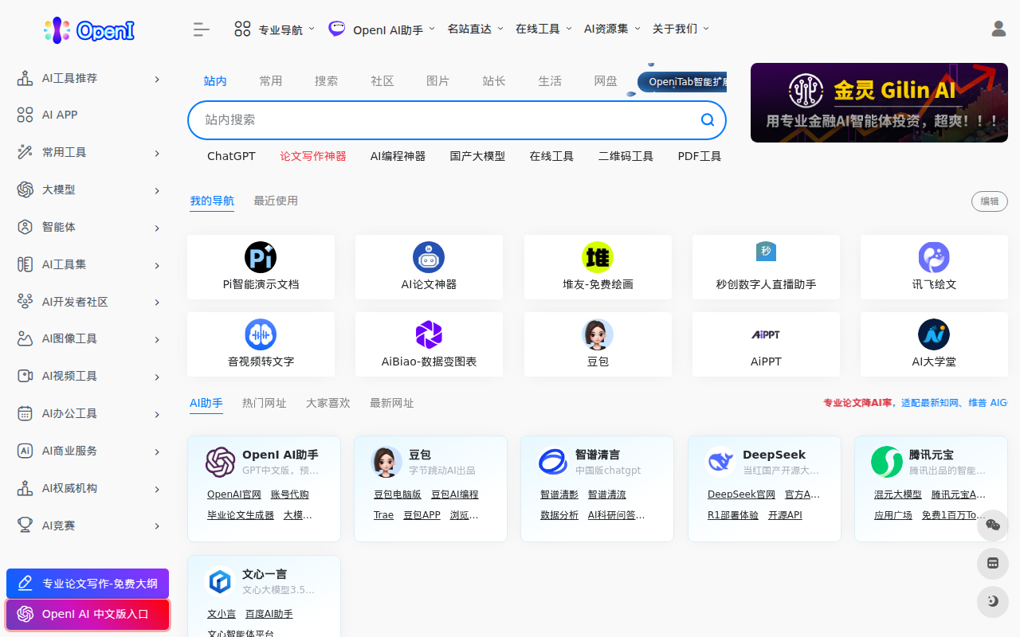Open the OpenI AI助手 top dropdown
1020x637 pixels.
coord(382,29)
